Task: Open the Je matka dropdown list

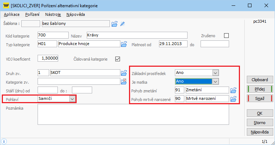Action: 215,82
